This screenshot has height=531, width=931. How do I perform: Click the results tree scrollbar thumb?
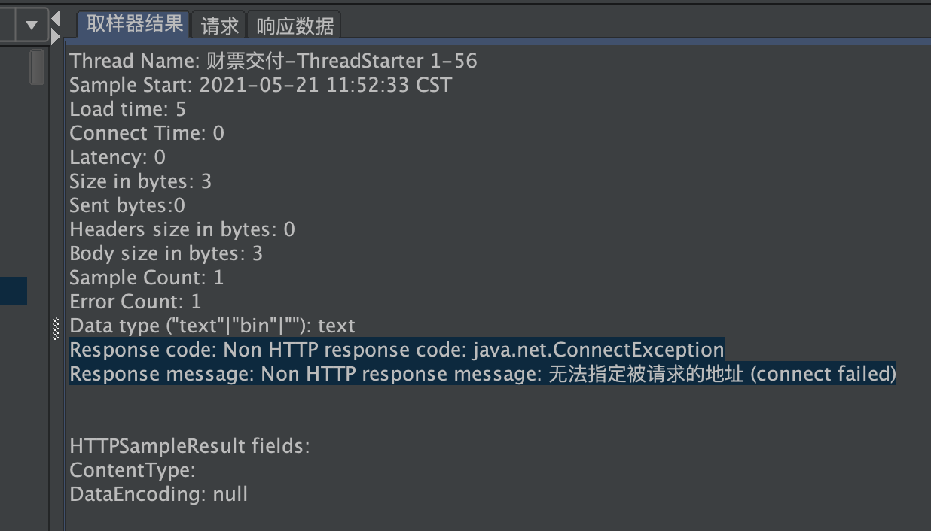(x=36, y=67)
